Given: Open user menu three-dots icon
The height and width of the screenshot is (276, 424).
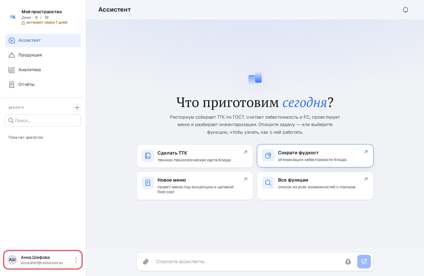Looking at the screenshot, I should [x=76, y=260].
